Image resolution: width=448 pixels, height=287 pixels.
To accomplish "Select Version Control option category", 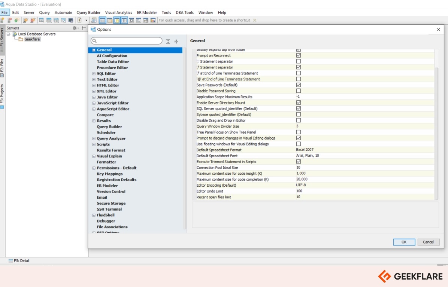I will point(111,192).
